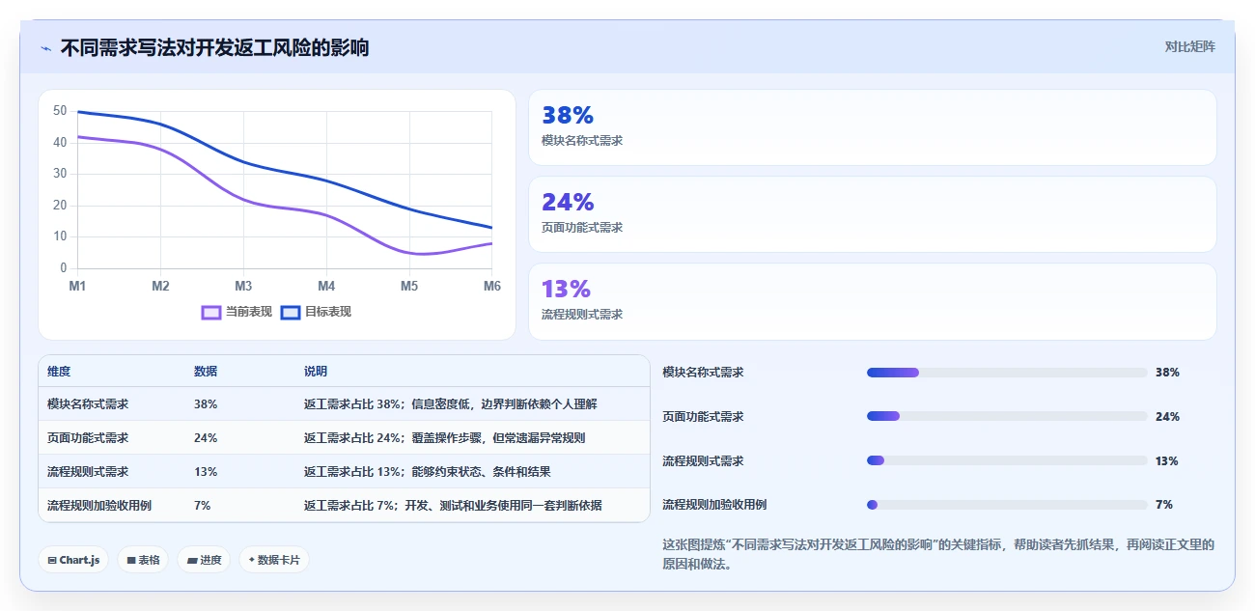Click the 页面功能式需求 progress bar
The width and height of the screenshot is (1255, 611).
click(1007, 416)
